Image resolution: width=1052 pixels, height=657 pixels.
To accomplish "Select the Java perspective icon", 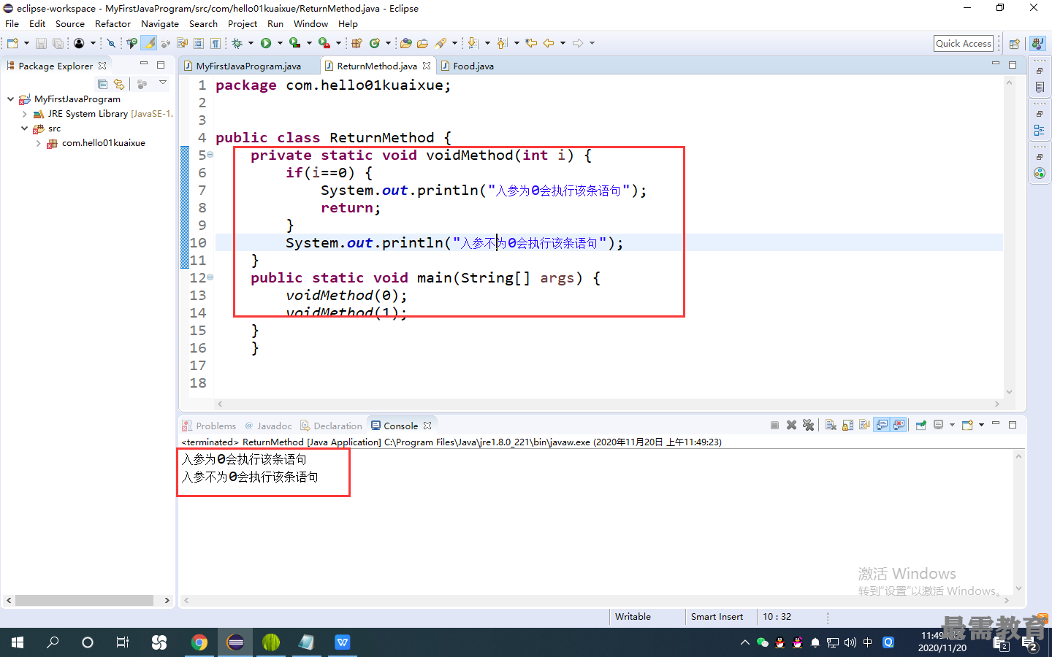I will pyautogui.click(x=1037, y=44).
